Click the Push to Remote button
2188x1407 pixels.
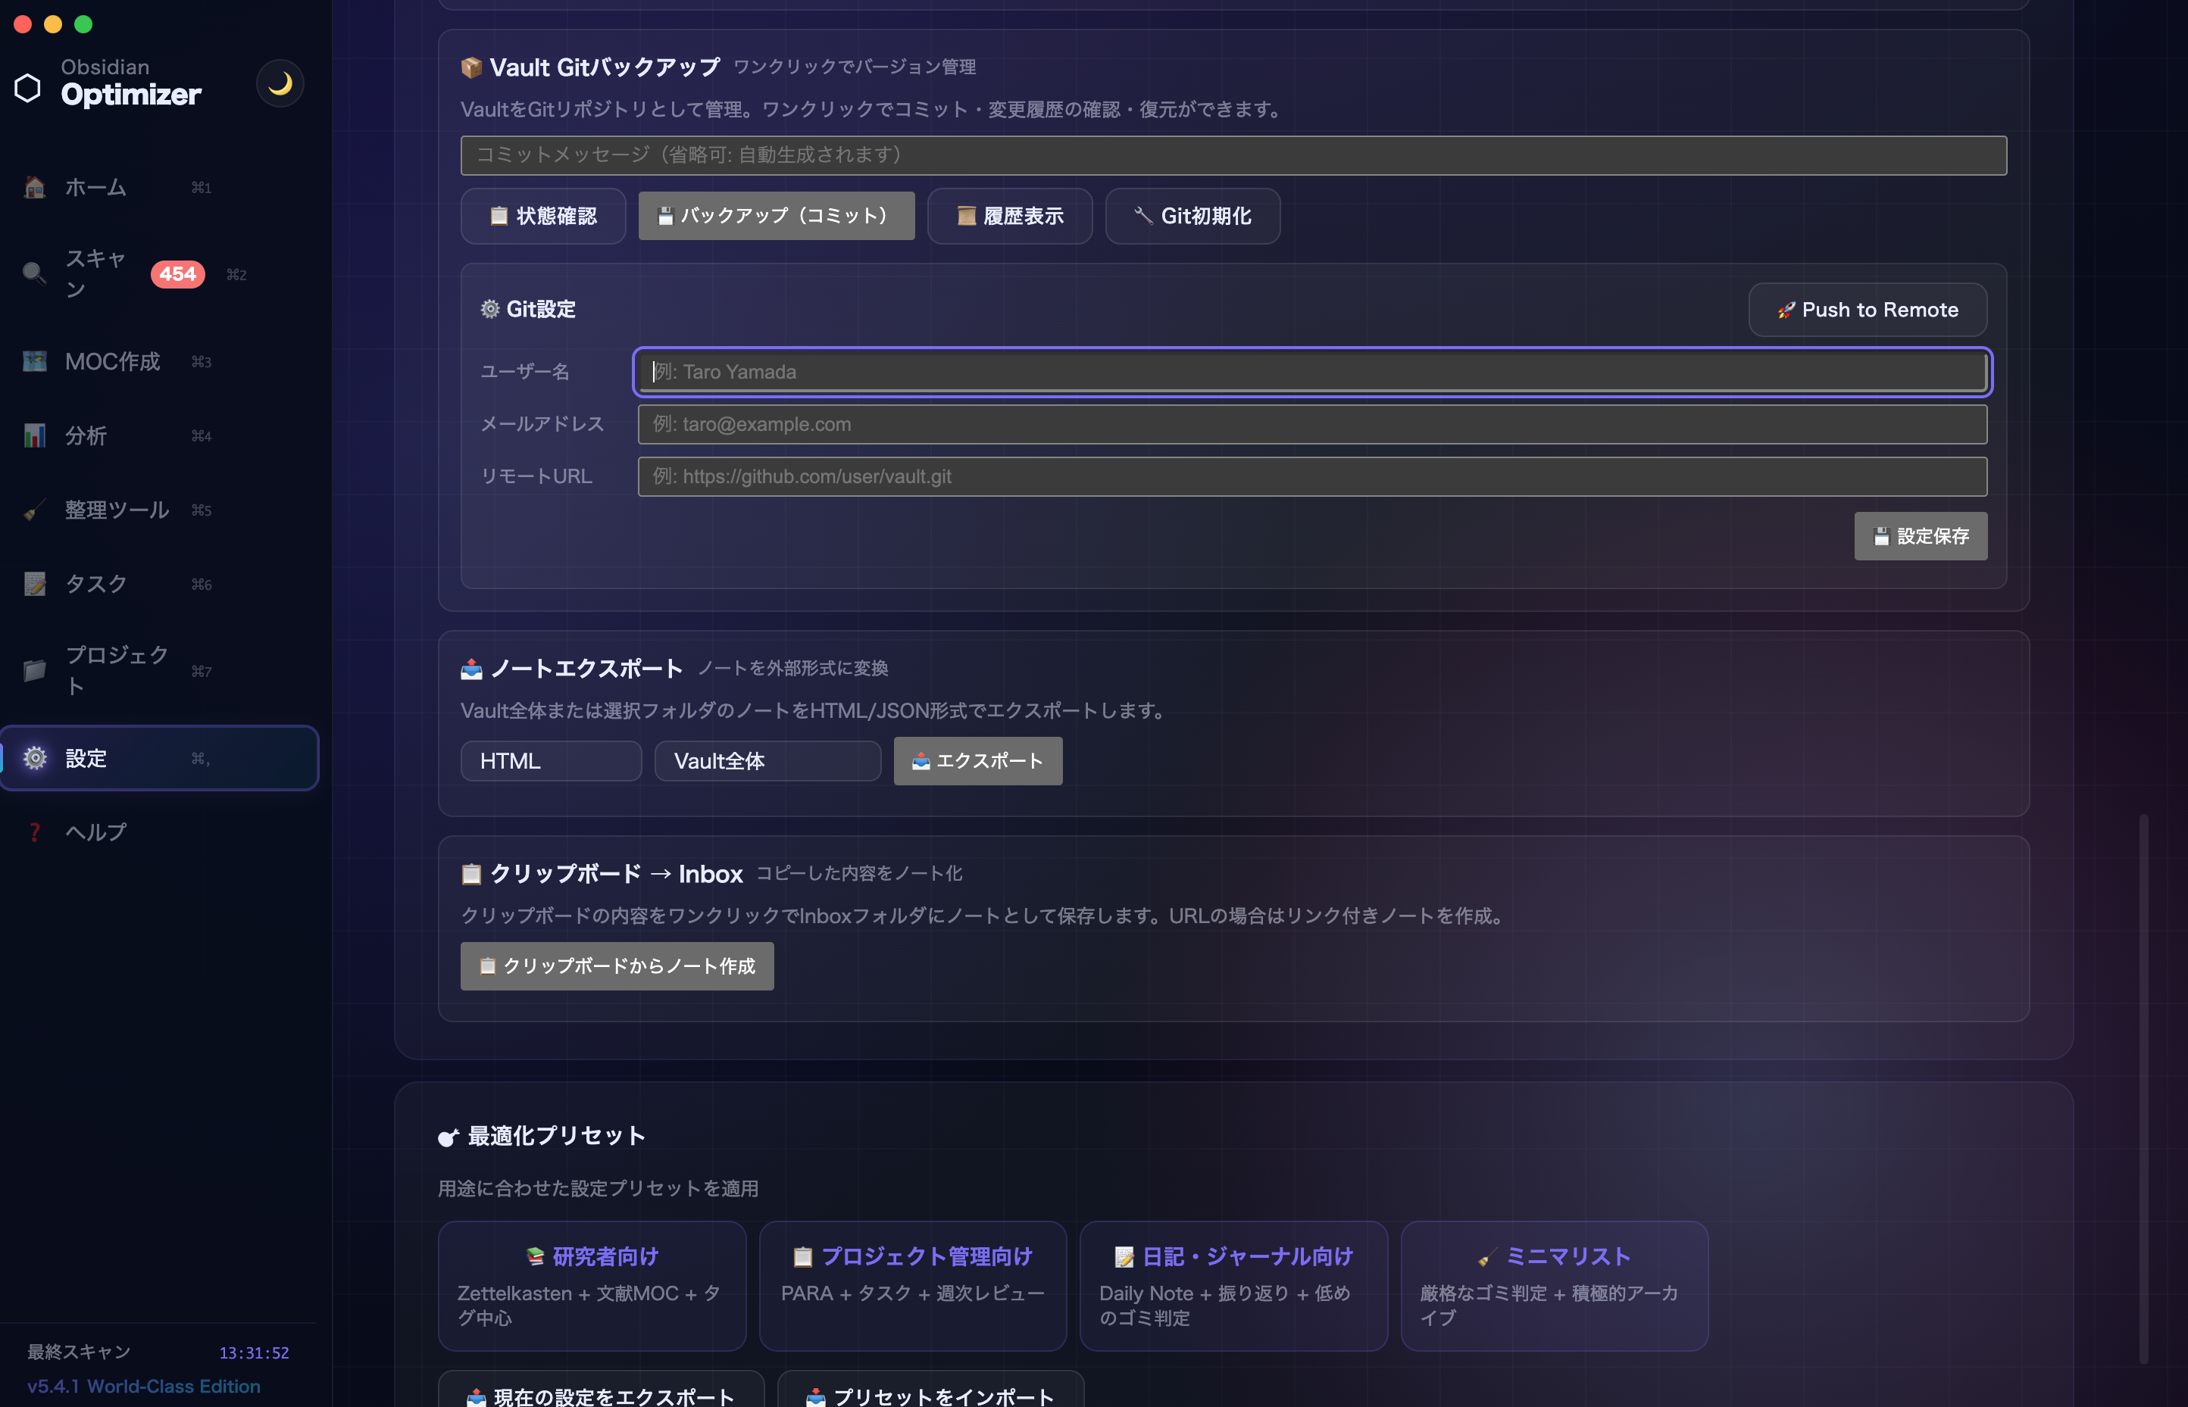[x=1868, y=310]
